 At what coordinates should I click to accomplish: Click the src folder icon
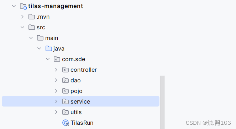32,27
